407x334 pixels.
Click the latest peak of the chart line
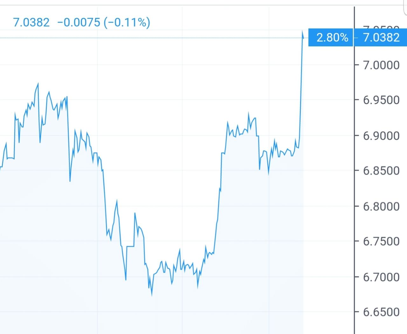tap(302, 31)
